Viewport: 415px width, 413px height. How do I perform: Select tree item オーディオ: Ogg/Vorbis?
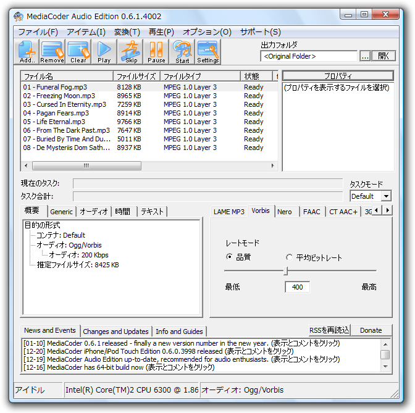click(x=69, y=245)
